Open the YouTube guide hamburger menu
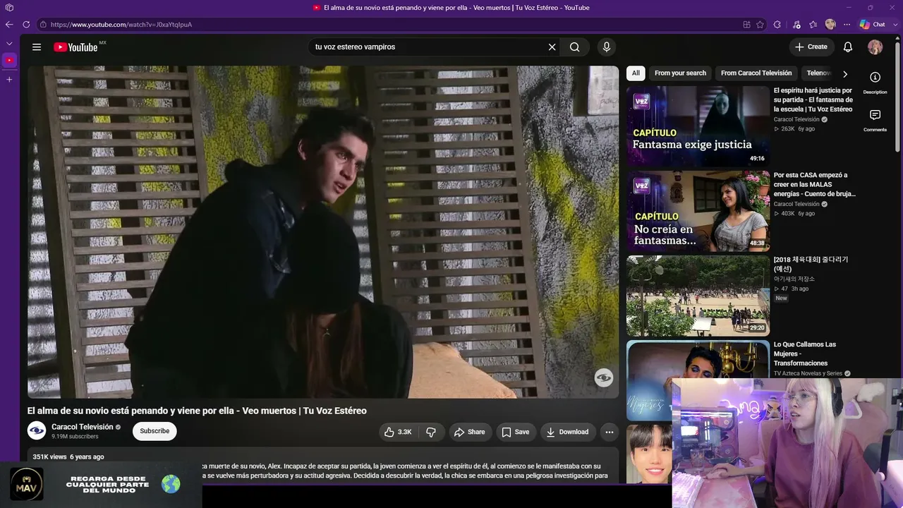 tap(37, 47)
